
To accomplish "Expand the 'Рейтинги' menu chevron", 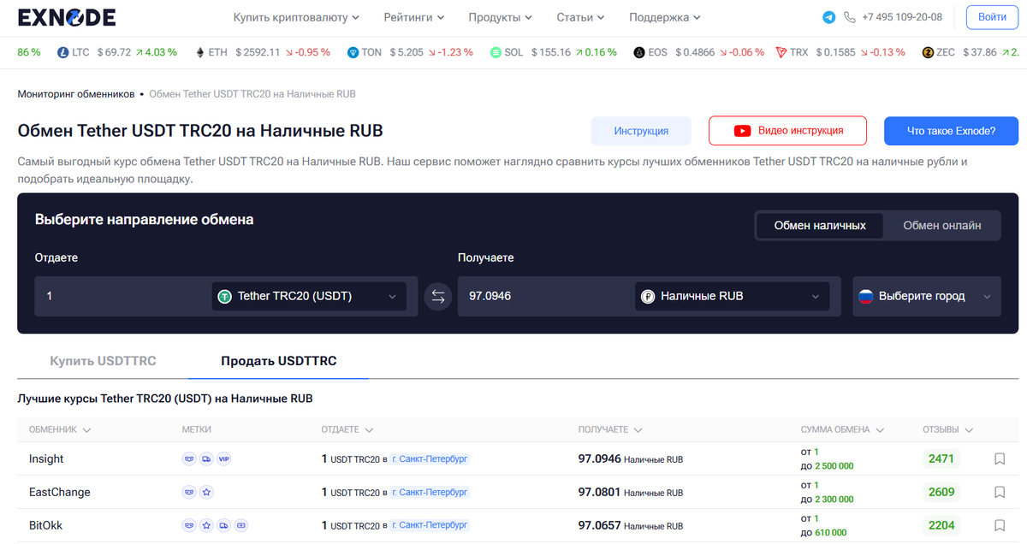I will pyautogui.click(x=442, y=16).
